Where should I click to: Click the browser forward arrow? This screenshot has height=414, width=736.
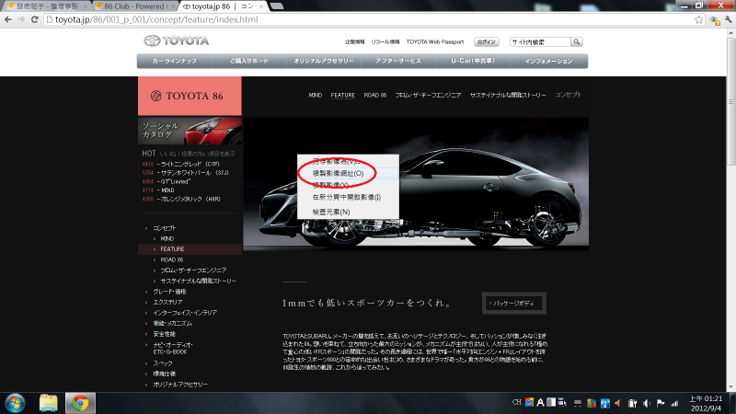21,19
